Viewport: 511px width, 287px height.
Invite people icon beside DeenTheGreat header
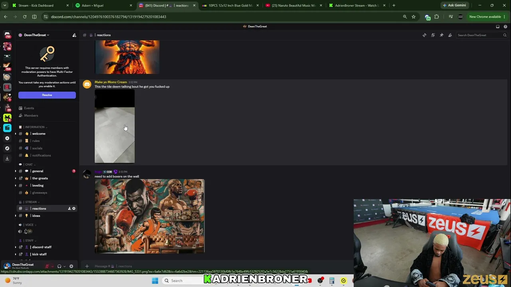(x=74, y=35)
